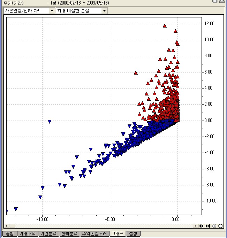Click the period text 2000/07/18 ~ 2009/05/18
Viewport: 227px width, 238px height.
tap(83, 3)
